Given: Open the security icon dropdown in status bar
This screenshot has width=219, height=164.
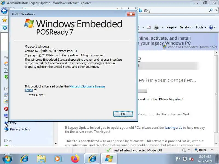Looking at the screenshot, I should [x=189, y=150].
